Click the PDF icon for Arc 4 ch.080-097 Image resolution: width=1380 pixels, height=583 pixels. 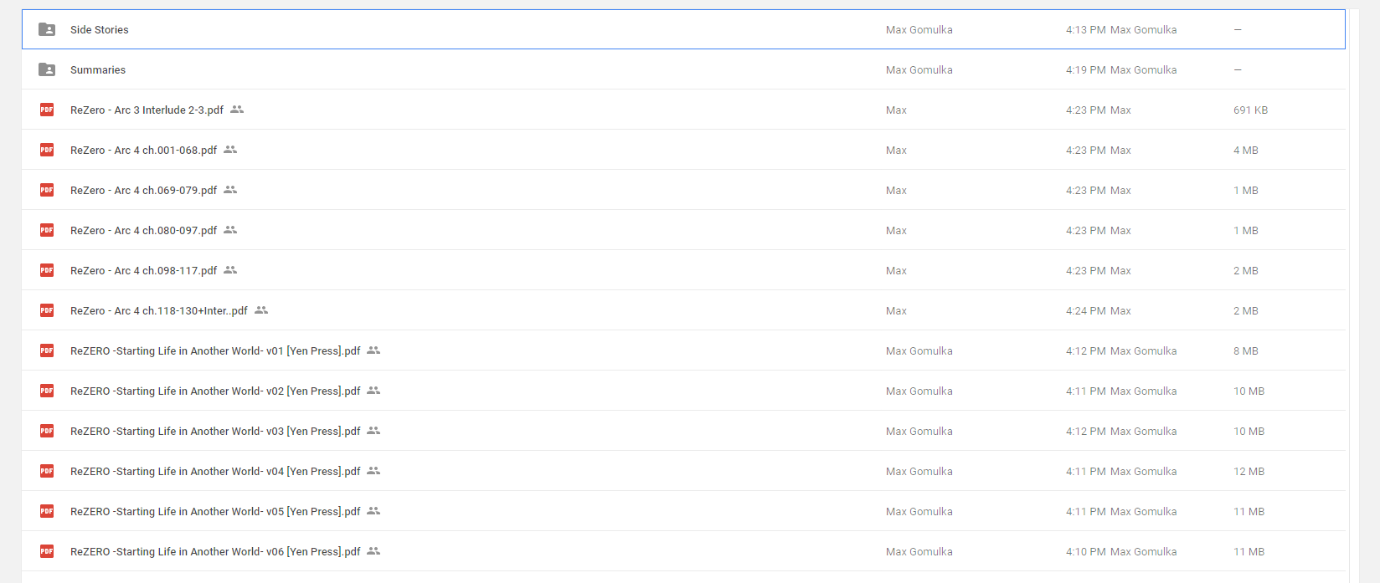(x=47, y=230)
